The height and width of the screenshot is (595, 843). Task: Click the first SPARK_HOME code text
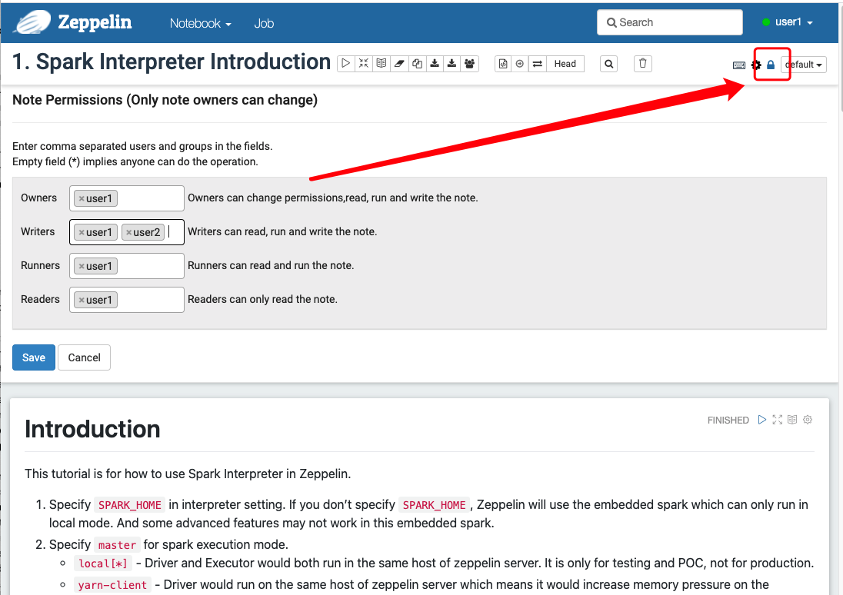point(129,505)
